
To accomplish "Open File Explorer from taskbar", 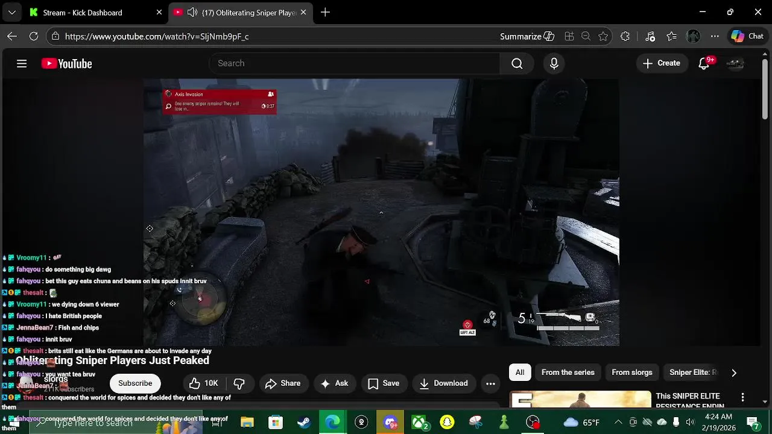I will point(247,422).
